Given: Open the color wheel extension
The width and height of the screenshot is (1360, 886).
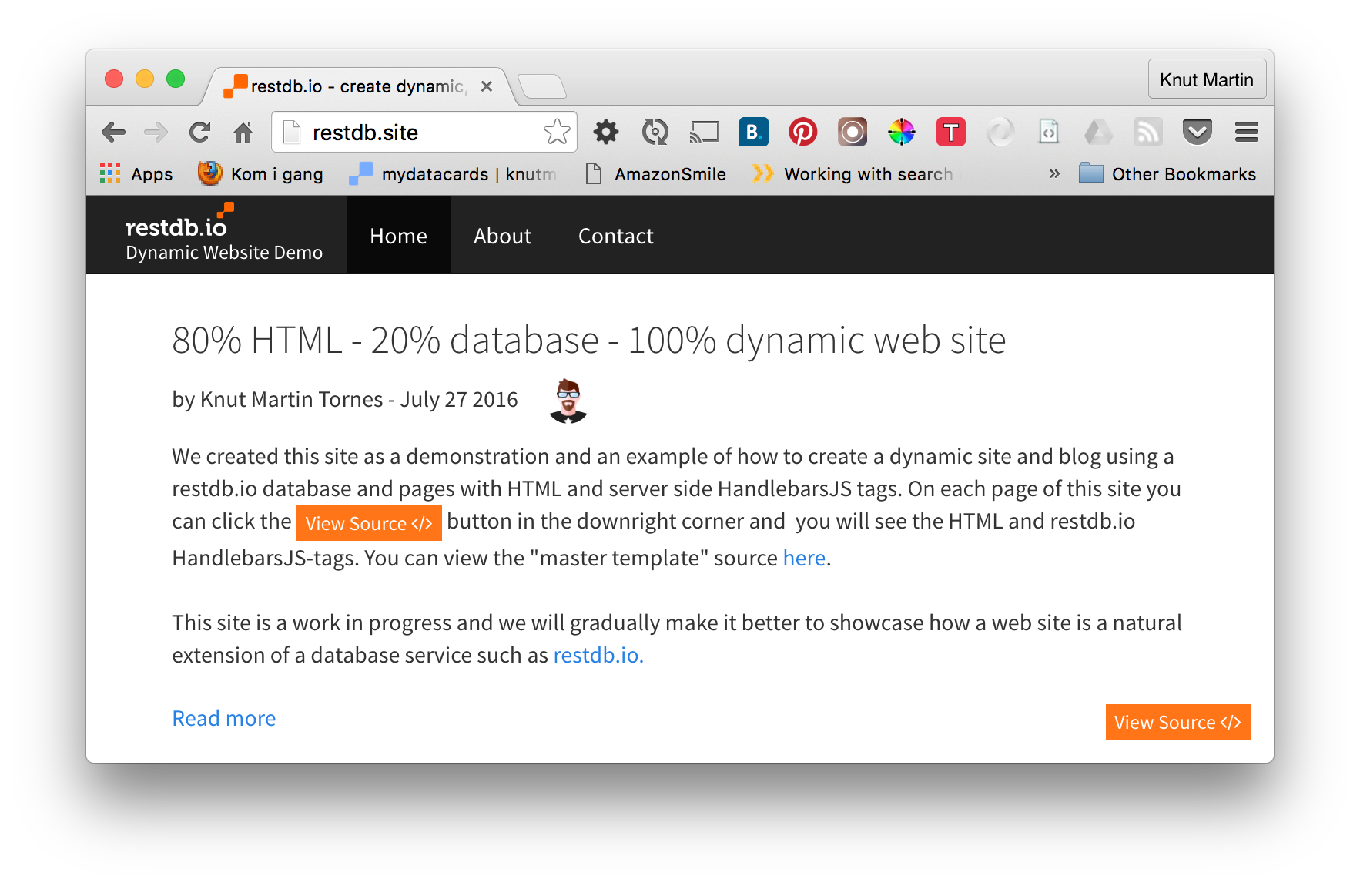Looking at the screenshot, I should click(901, 133).
